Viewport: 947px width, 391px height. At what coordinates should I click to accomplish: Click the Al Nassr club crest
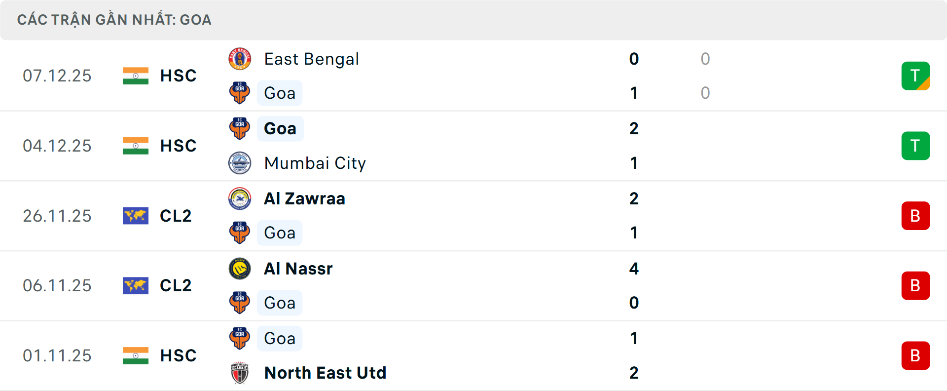tap(240, 269)
